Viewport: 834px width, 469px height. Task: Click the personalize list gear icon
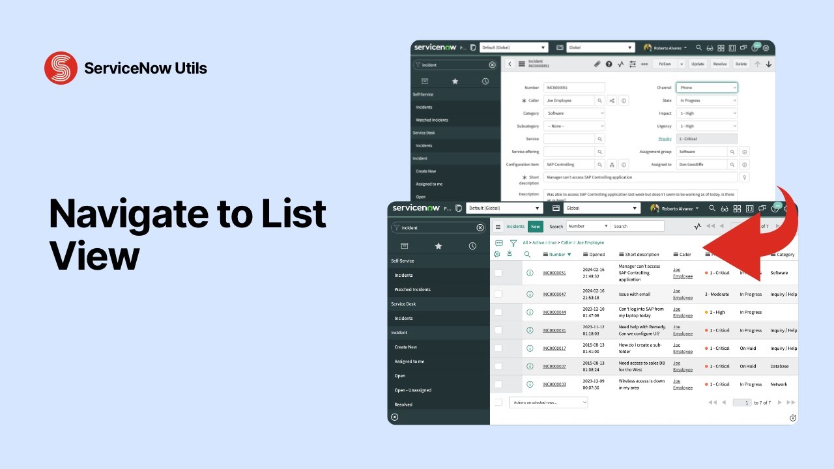[497, 254]
